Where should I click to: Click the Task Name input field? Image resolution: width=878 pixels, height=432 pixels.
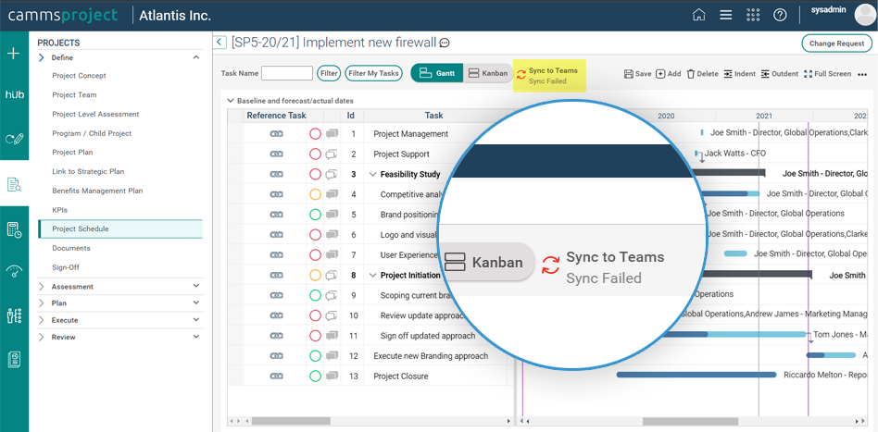(287, 73)
